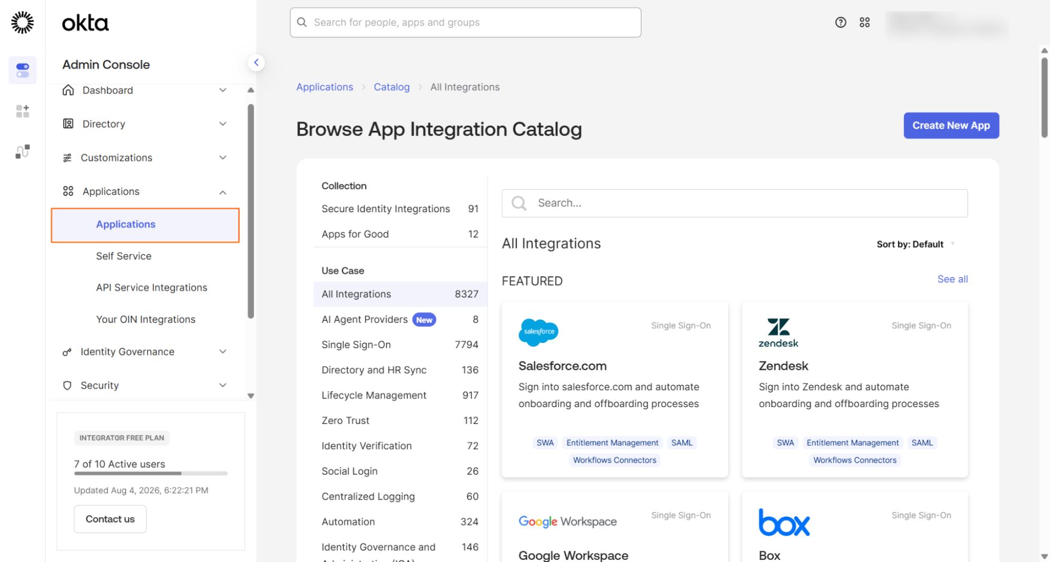Expand the Customizations menu chevron
The width and height of the screenshot is (1050, 562).
click(223, 158)
